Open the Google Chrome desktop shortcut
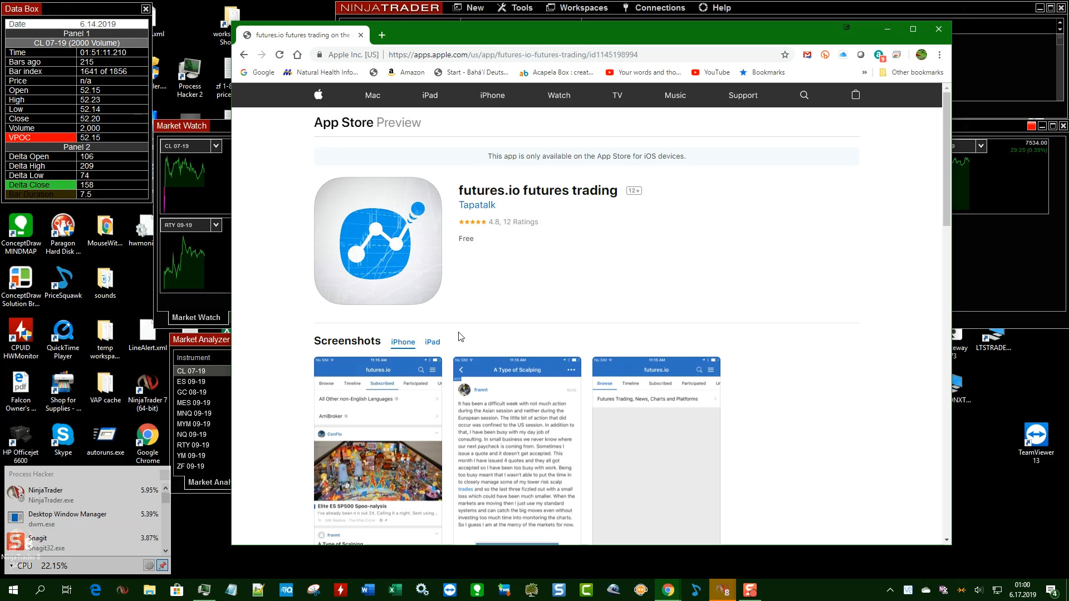This screenshot has width=1069, height=601. pos(148,444)
